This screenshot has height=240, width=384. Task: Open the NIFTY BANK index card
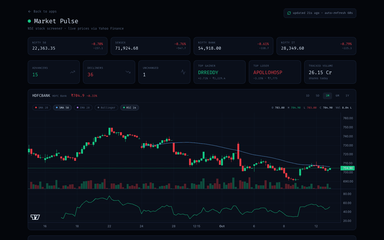click(x=233, y=46)
